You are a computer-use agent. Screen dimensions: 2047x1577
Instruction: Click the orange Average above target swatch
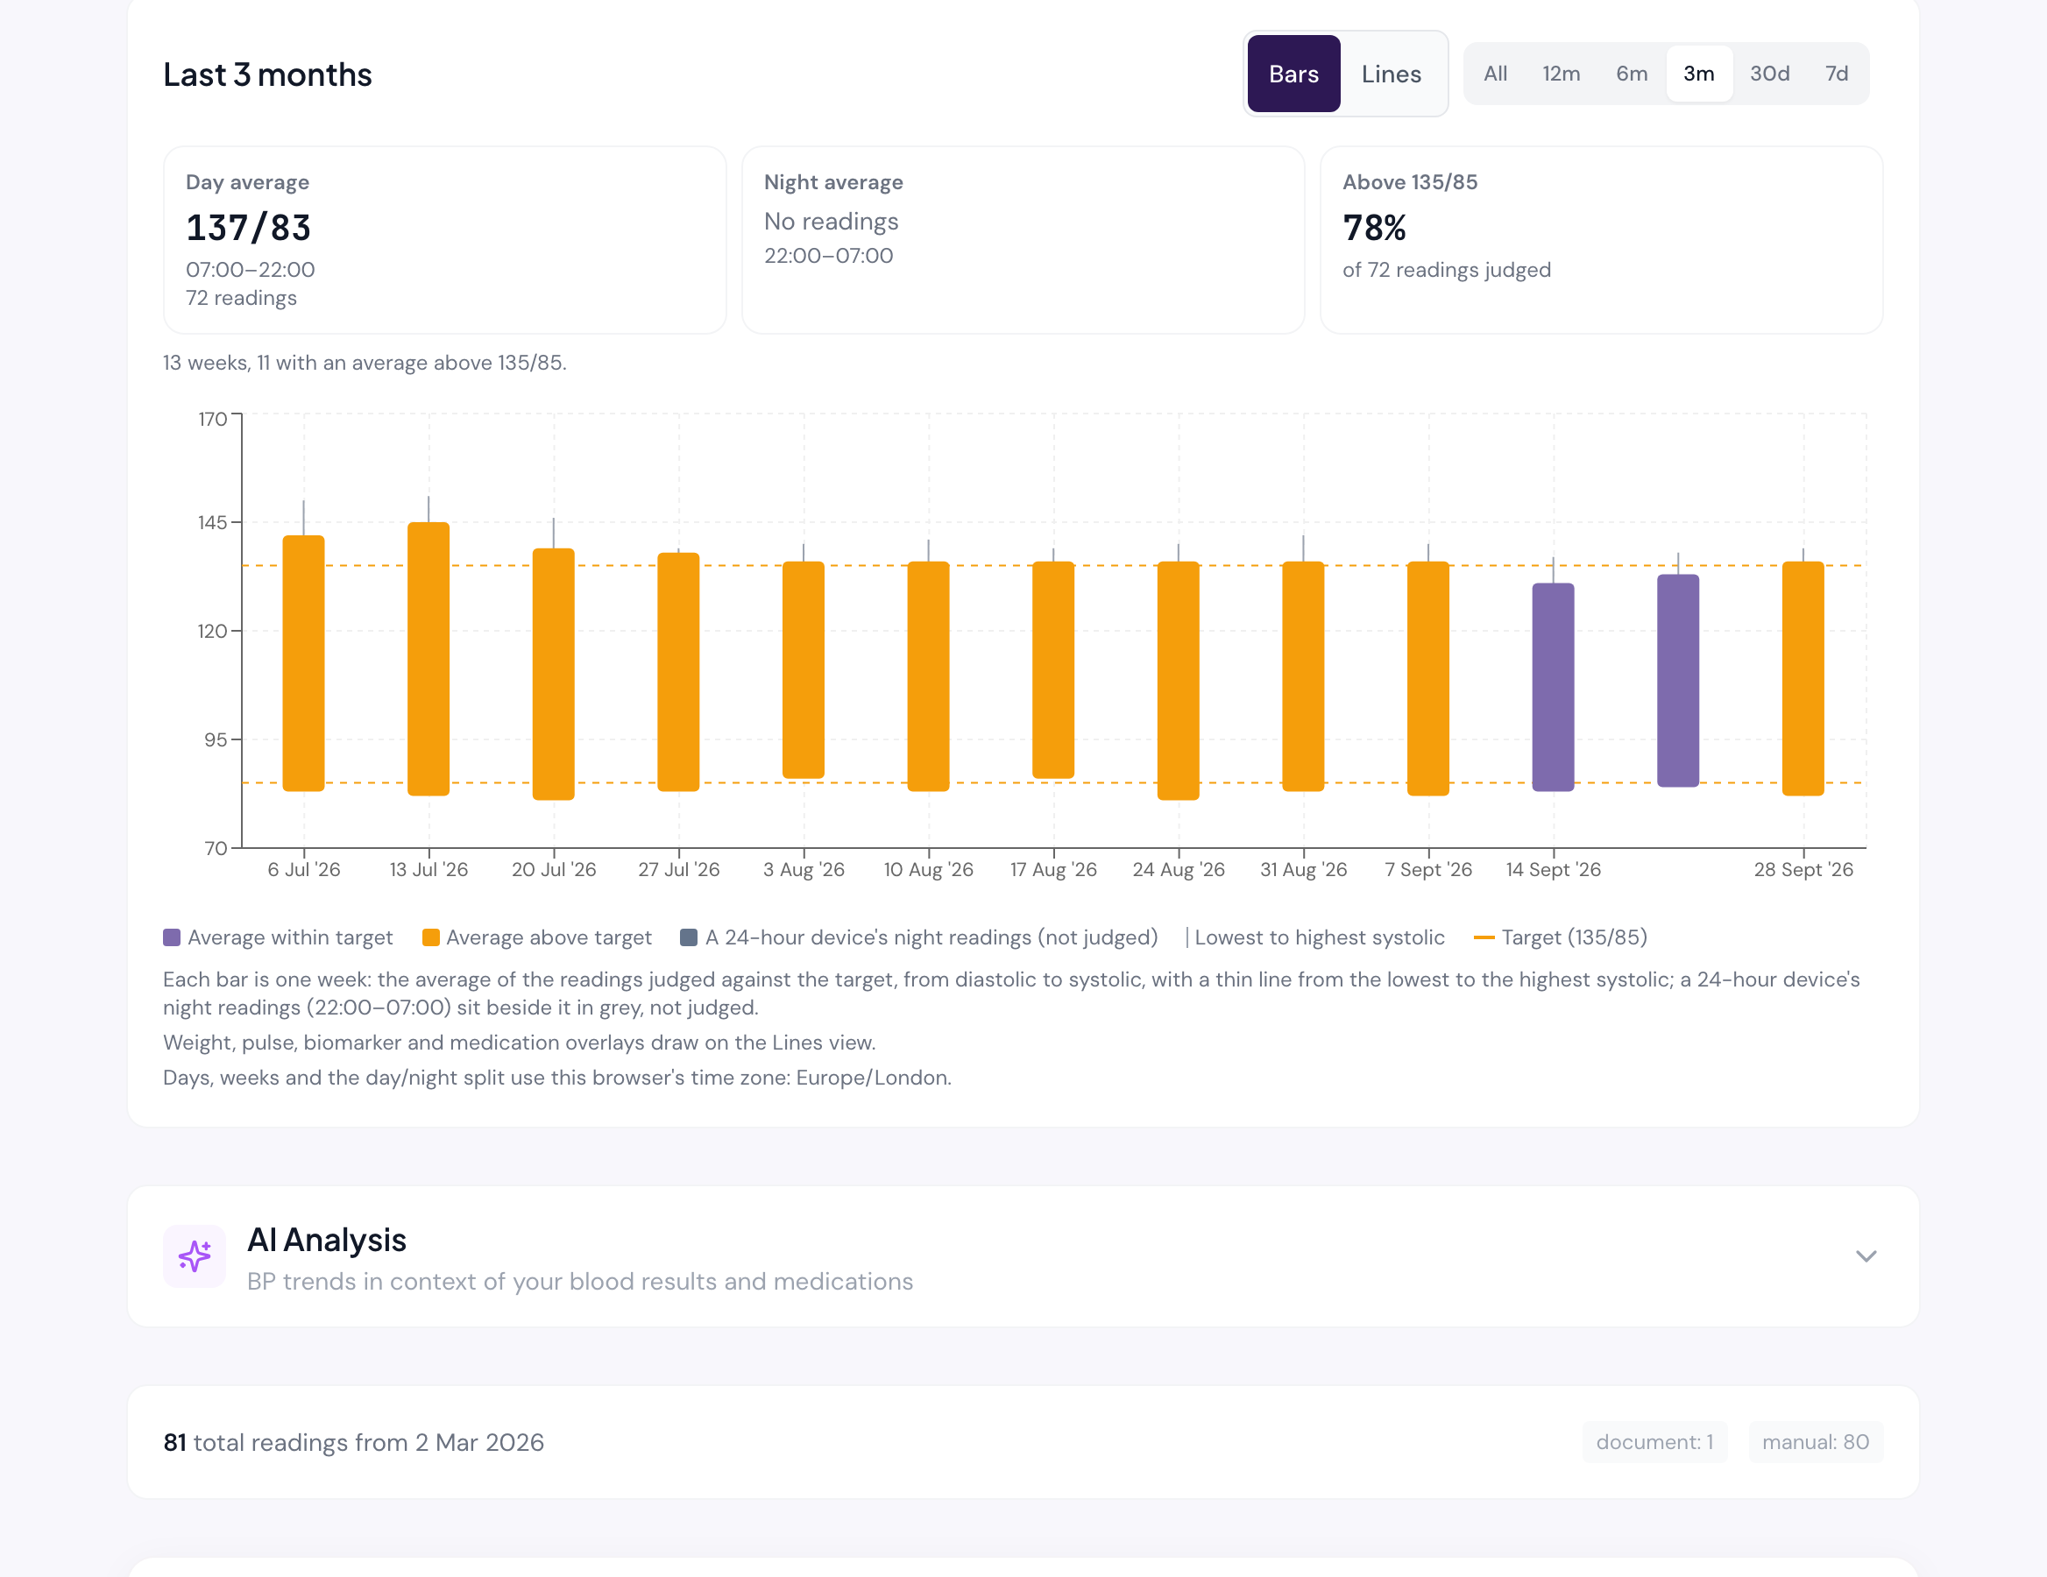(430, 937)
